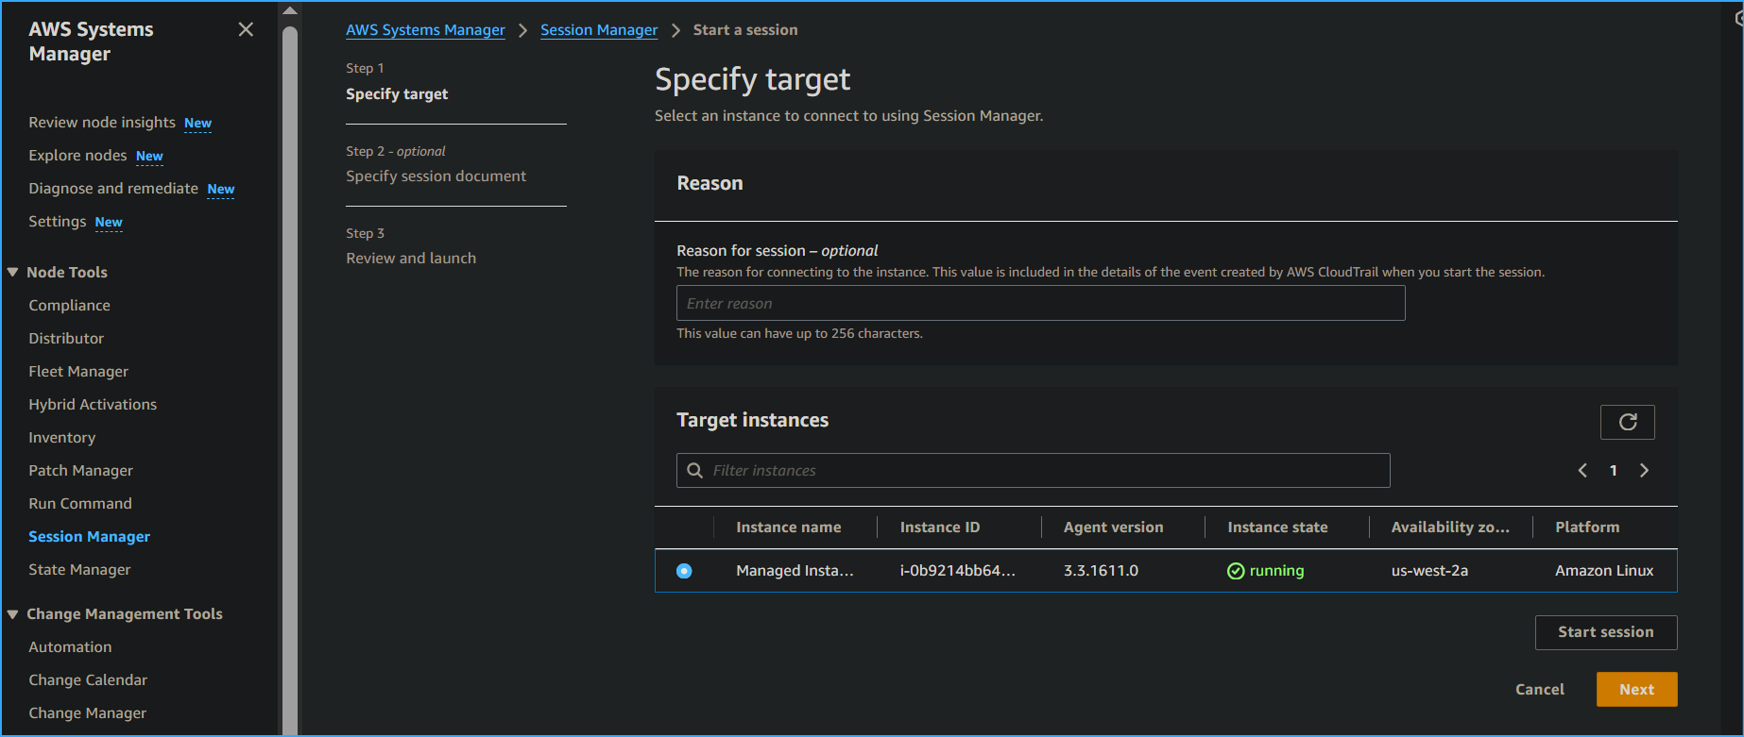Screen dimensions: 1744x737
Task: Click Amazon Linux platform cell
Action: 1604,571
